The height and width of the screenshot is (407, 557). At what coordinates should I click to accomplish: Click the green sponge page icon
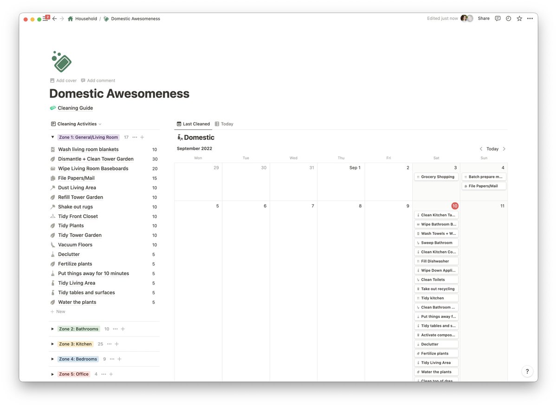[x=61, y=61]
